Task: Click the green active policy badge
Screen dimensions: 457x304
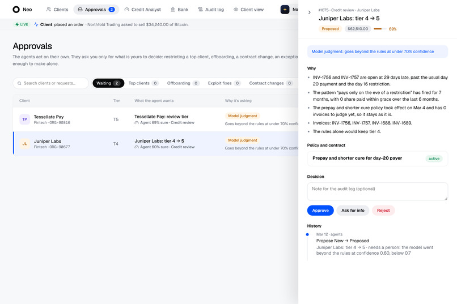Action: pos(434,159)
